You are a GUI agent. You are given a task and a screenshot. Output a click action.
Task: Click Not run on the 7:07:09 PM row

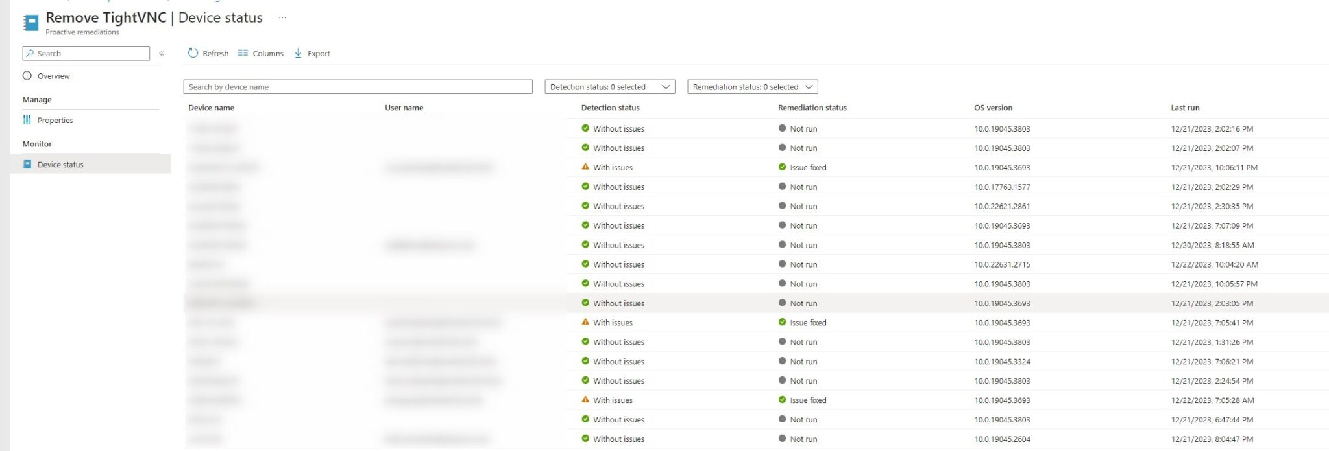click(803, 225)
